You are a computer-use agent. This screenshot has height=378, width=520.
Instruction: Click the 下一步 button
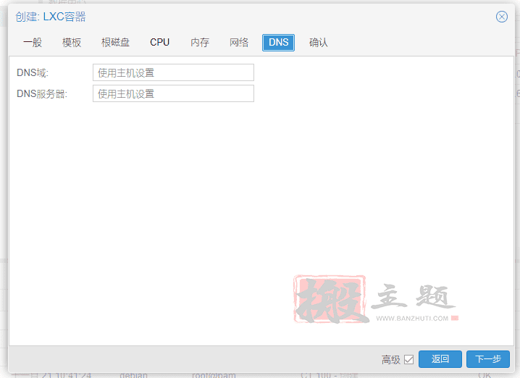[x=488, y=359]
